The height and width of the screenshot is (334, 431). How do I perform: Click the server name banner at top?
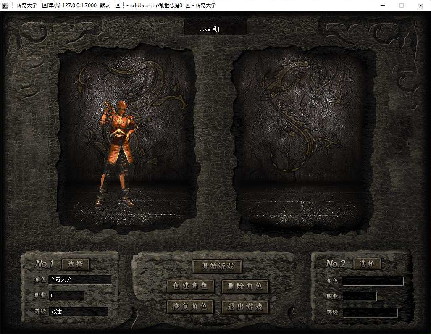pyautogui.click(x=215, y=28)
